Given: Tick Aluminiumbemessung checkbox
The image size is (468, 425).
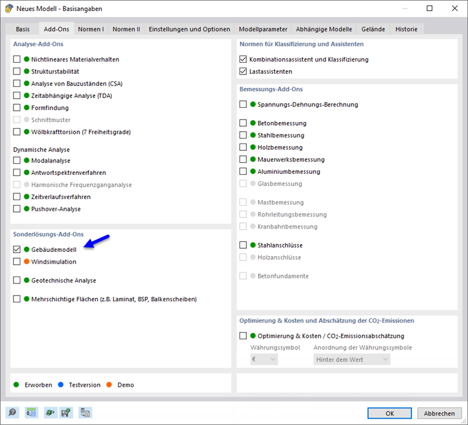Looking at the screenshot, I should [x=243, y=171].
